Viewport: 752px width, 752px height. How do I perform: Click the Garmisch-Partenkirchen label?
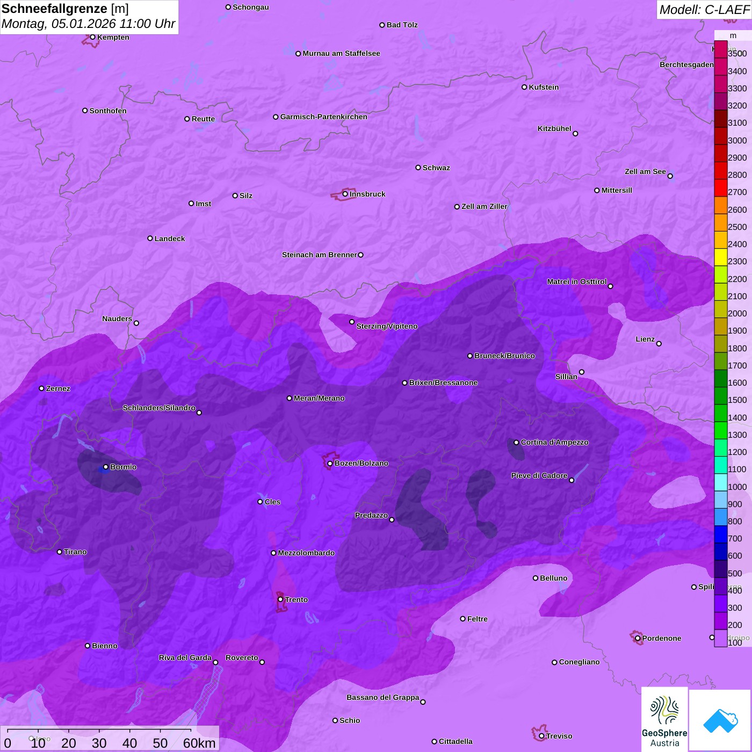324,117
